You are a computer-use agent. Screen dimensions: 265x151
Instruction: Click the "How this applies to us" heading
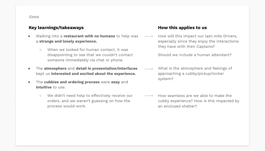[182, 28]
